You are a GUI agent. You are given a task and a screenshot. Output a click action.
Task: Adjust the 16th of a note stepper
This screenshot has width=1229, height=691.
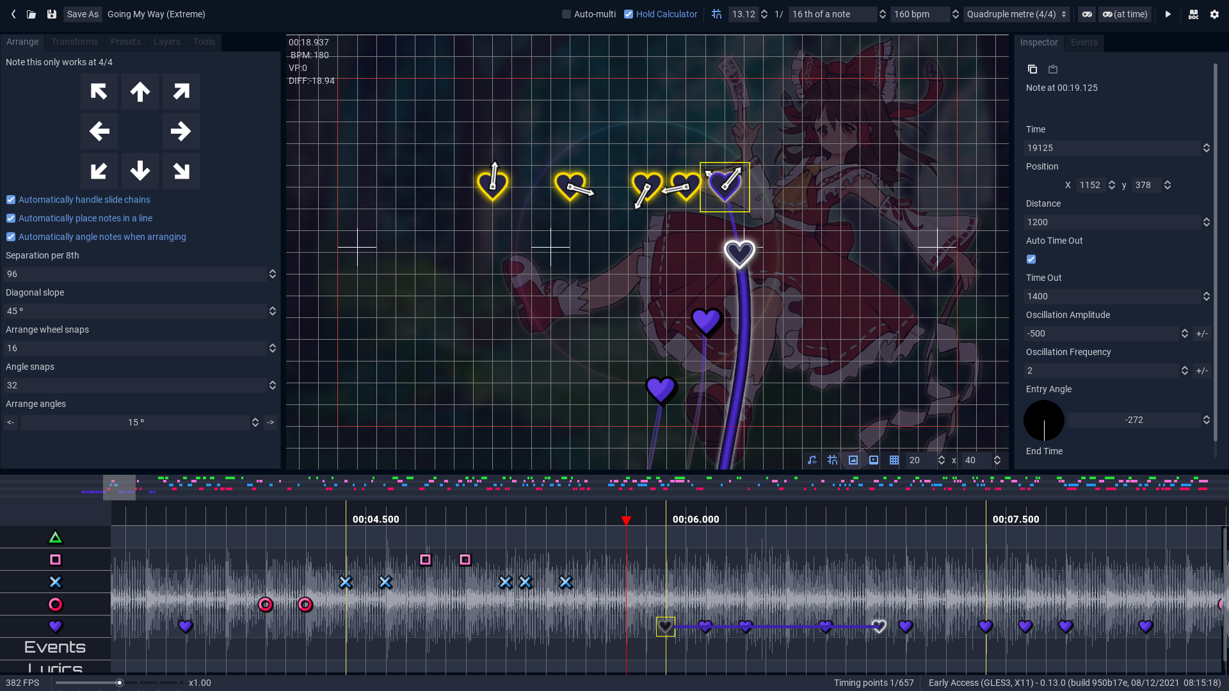(882, 14)
